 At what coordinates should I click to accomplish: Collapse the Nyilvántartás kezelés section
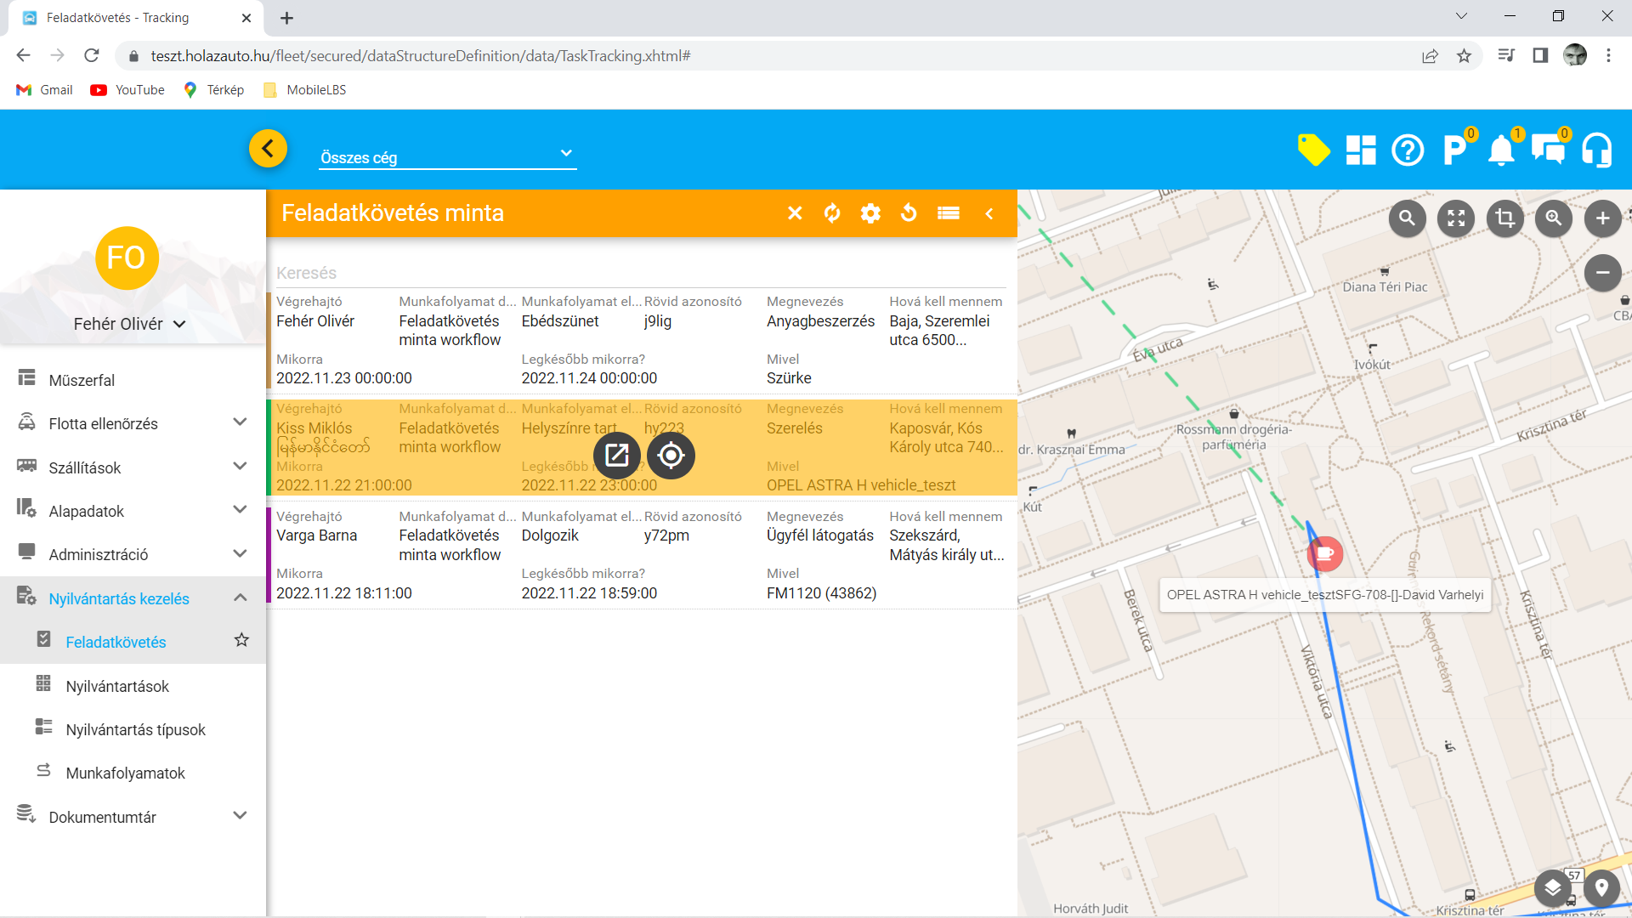pyautogui.click(x=240, y=598)
